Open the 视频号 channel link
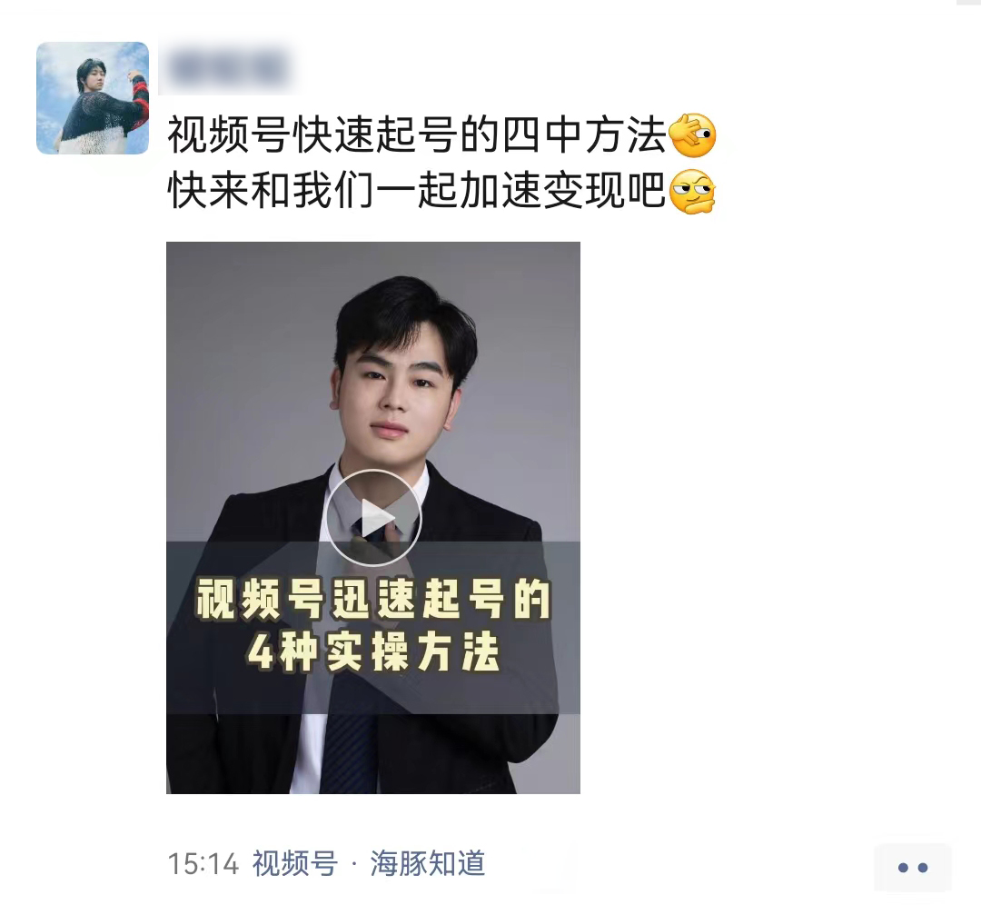The height and width of the screenshot is (905, 981). 295,864
